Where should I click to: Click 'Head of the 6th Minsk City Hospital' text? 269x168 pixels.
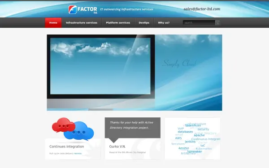click(x=127, y=152)
